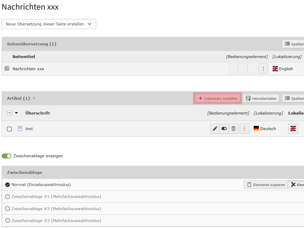This screenshot has width=304, height=228.
Task: Open the selection dropdown arrow beside Überschrift
Action: point(16,113)
